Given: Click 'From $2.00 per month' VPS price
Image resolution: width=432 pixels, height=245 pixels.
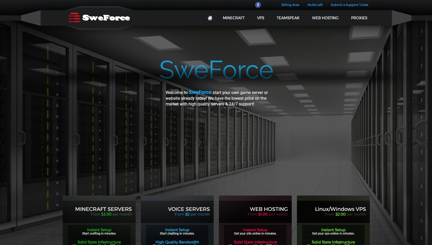Looking at the screenshot, I should tap(345, 214).
